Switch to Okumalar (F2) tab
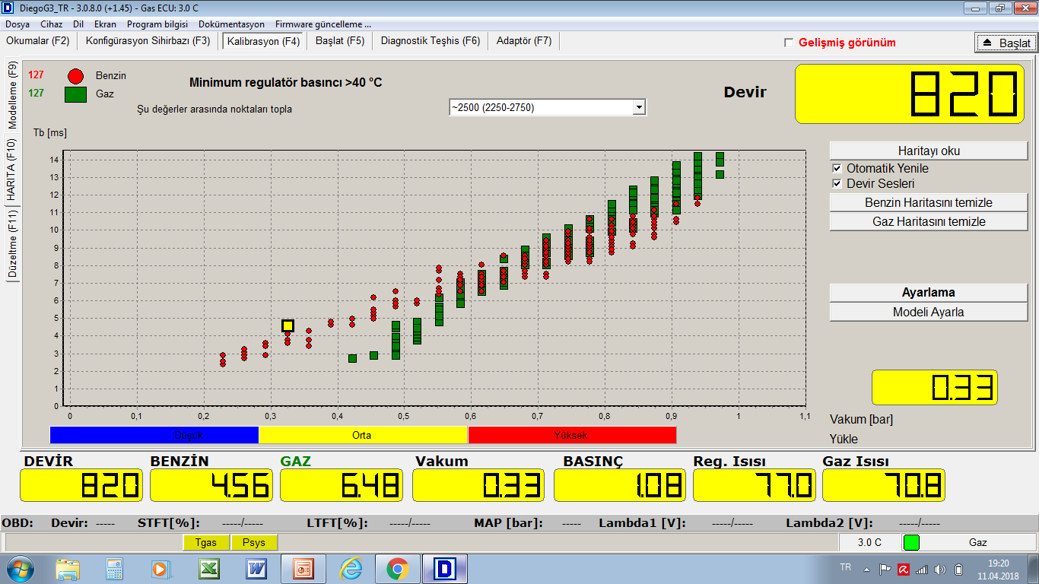 (x=38, y=41)
